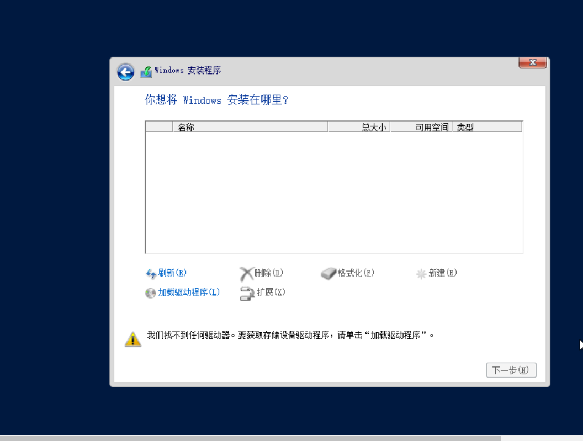
Task: Sort by 名称 column header
Action: click(250, 127)
